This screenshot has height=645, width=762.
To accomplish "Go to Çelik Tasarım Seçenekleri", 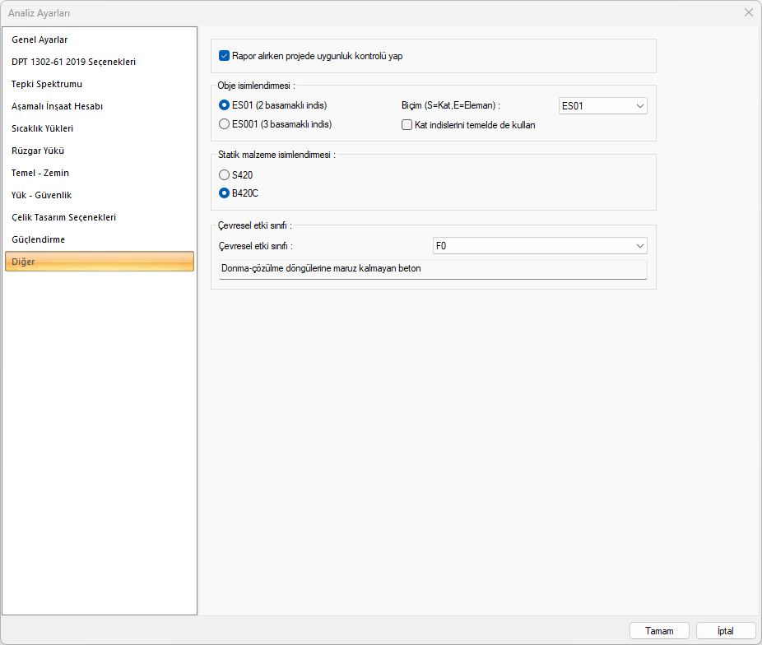I will pos(63,217).
